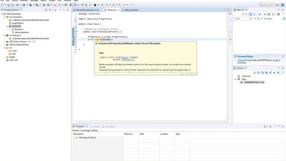Click the editor horizontal scrollbar

coord(152,121)
